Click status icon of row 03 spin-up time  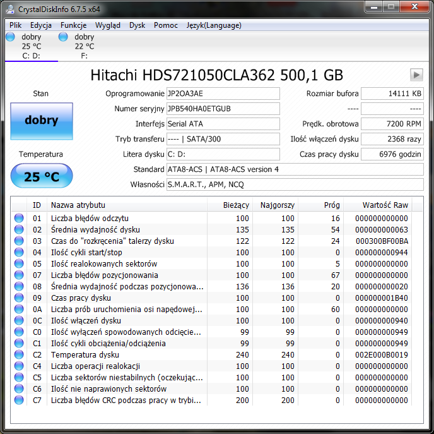[x=19, y=241]
